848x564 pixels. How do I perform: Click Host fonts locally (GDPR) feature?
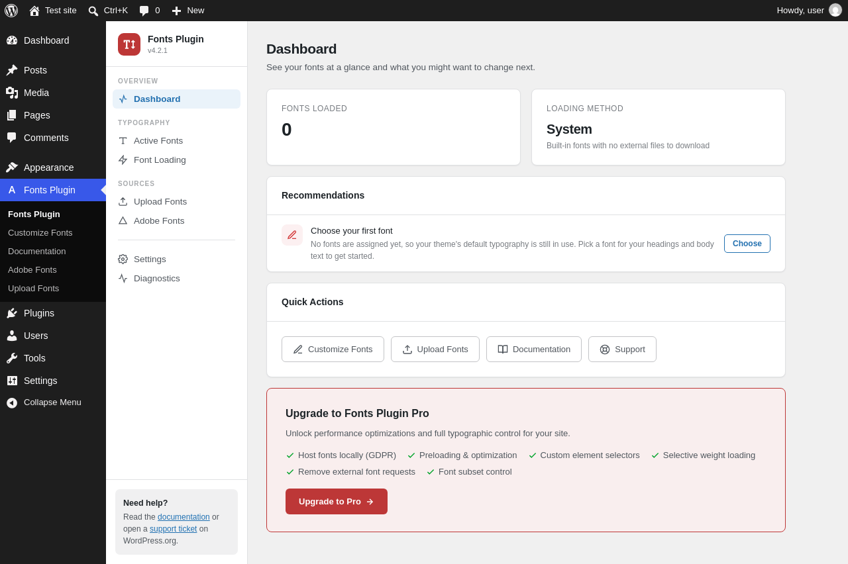(347, 455)
